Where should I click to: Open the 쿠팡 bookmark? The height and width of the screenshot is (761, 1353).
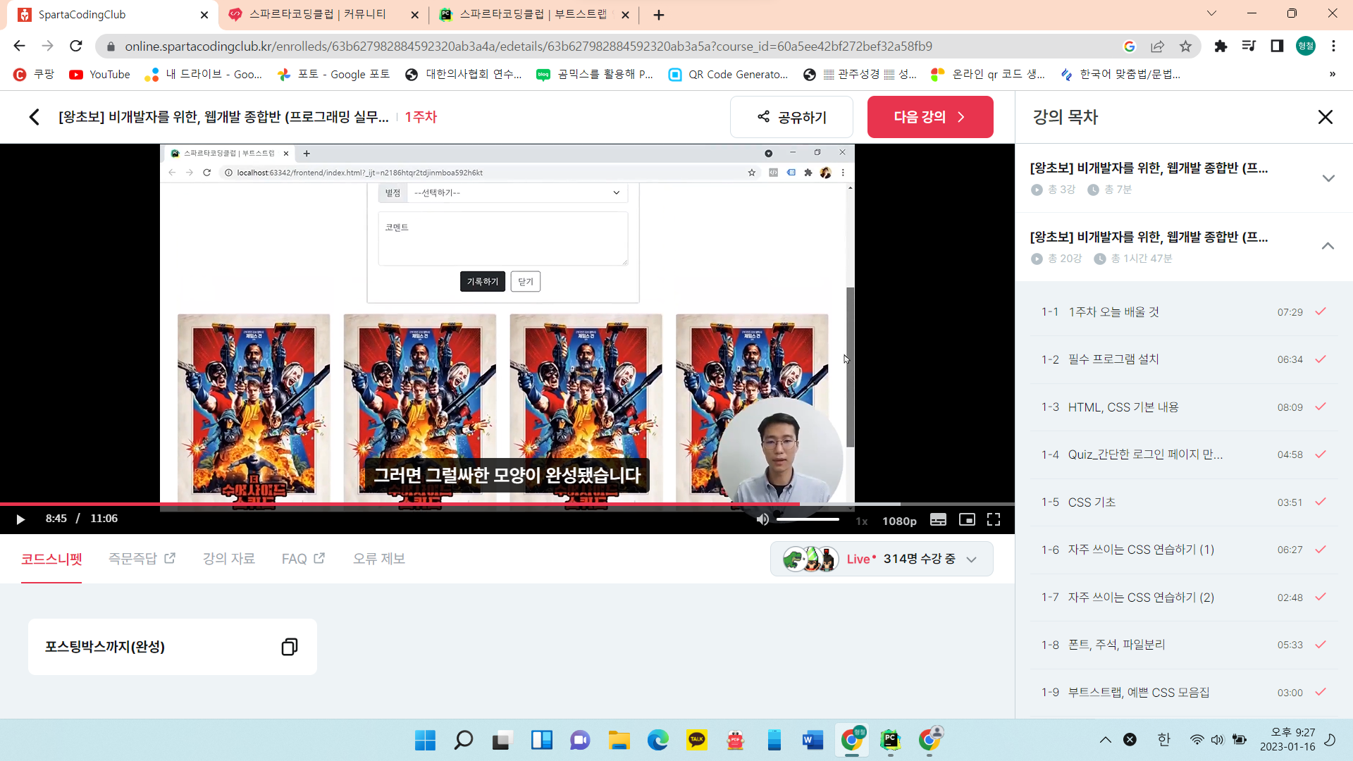[35, 74]
